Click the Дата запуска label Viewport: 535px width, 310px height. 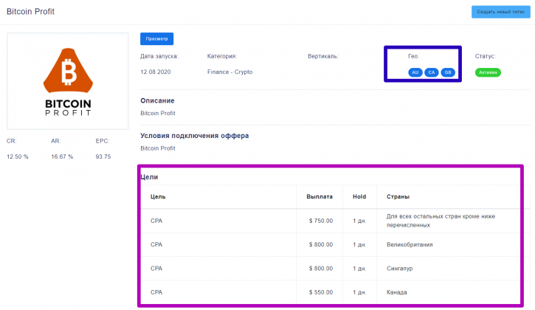click(159, 56)
